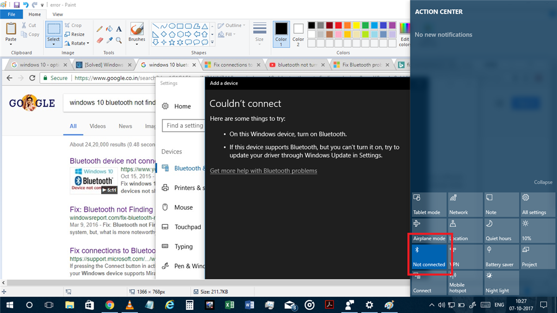Image resolution: width=557 pixels, height=313 pixels.
Task: Select the Text tool in Paint
Action: pyautogui.click(x=119, y=29)
